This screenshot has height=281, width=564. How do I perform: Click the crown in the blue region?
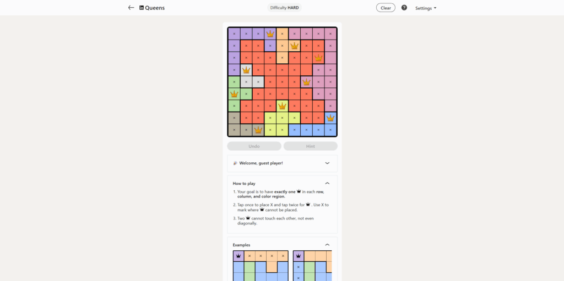(x=330, y=118)
